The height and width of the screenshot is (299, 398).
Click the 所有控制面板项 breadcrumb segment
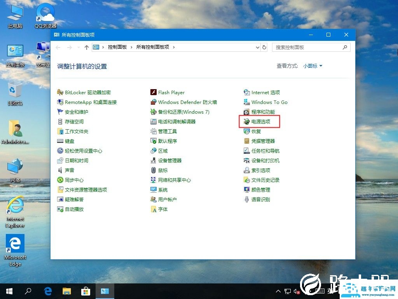(x=152, y=47)
